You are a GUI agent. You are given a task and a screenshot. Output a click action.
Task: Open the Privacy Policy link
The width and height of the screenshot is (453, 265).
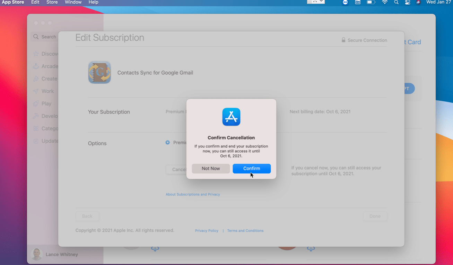207,231
